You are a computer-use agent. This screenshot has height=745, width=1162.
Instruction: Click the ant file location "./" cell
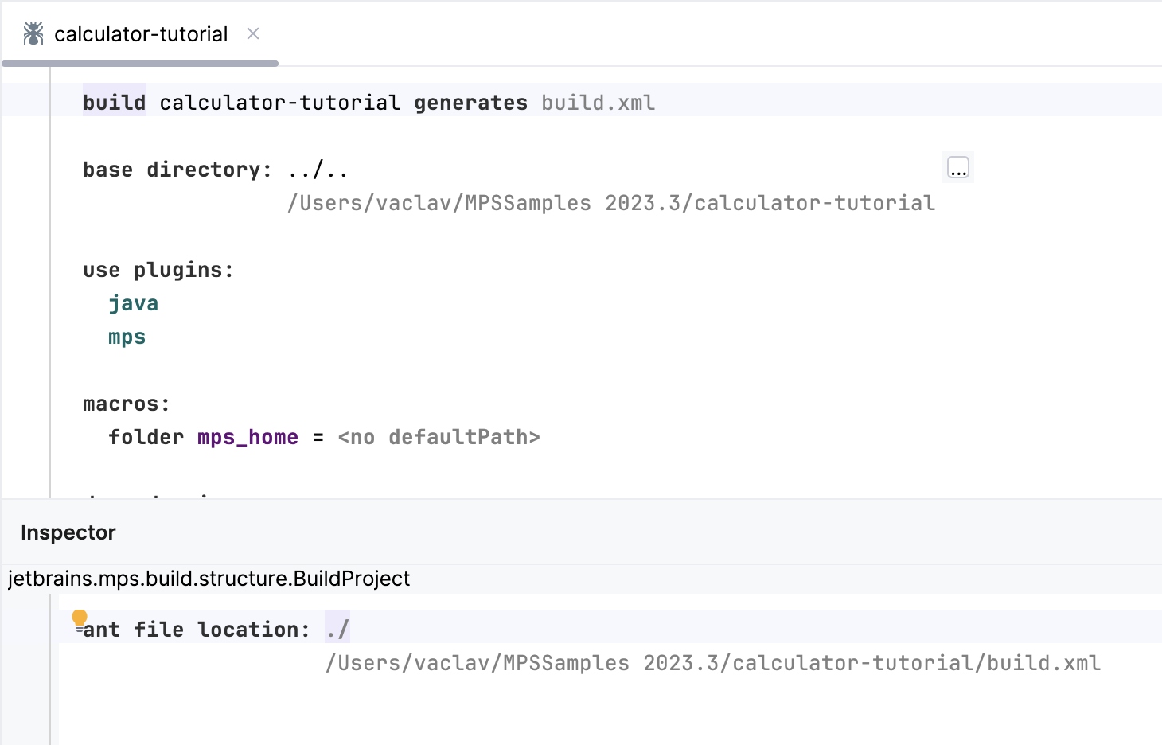pyautogui.click(x=337, y=628)
